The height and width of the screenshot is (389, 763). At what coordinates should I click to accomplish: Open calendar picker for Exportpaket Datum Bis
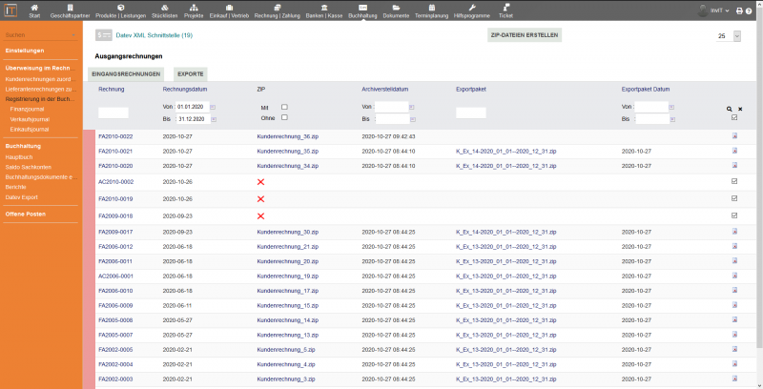(672, 119)
